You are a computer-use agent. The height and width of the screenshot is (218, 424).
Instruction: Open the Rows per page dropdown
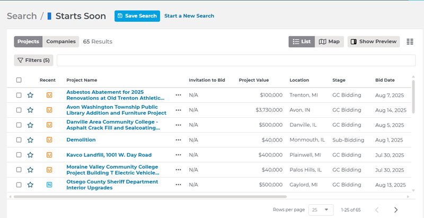point(321,210)
